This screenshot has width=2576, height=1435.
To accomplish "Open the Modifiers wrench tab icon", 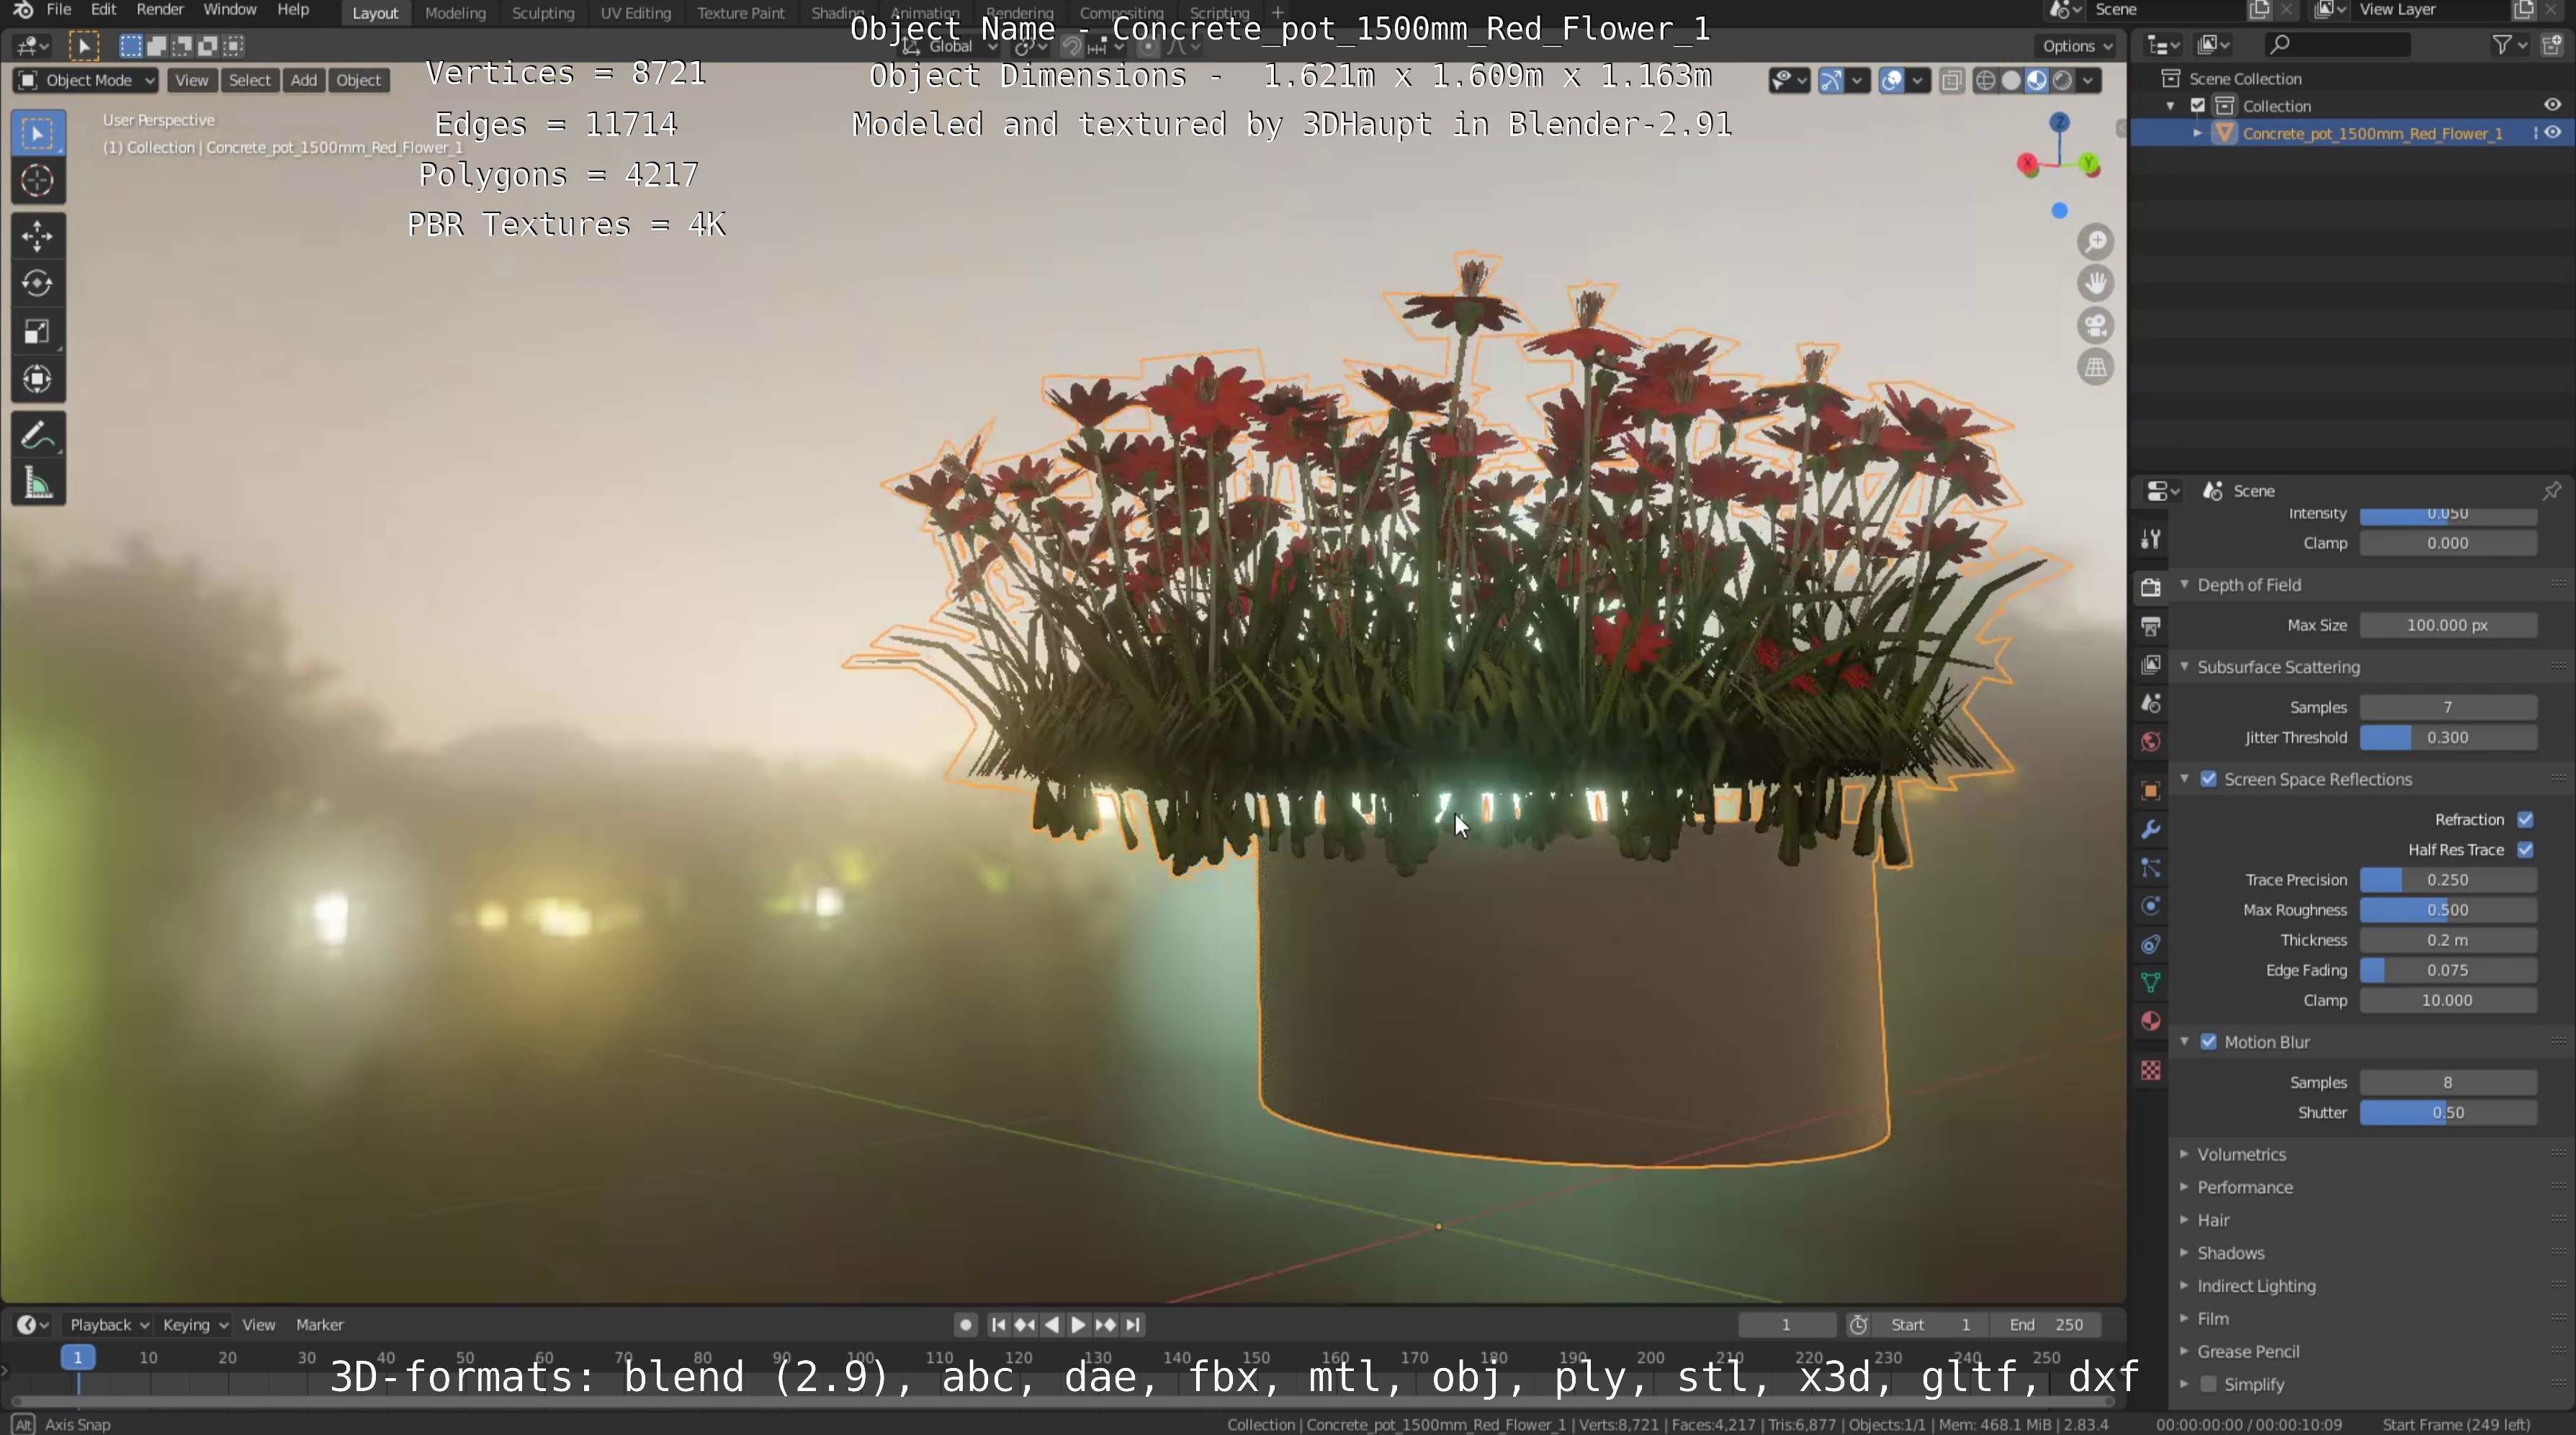I will coord(2151,829).
